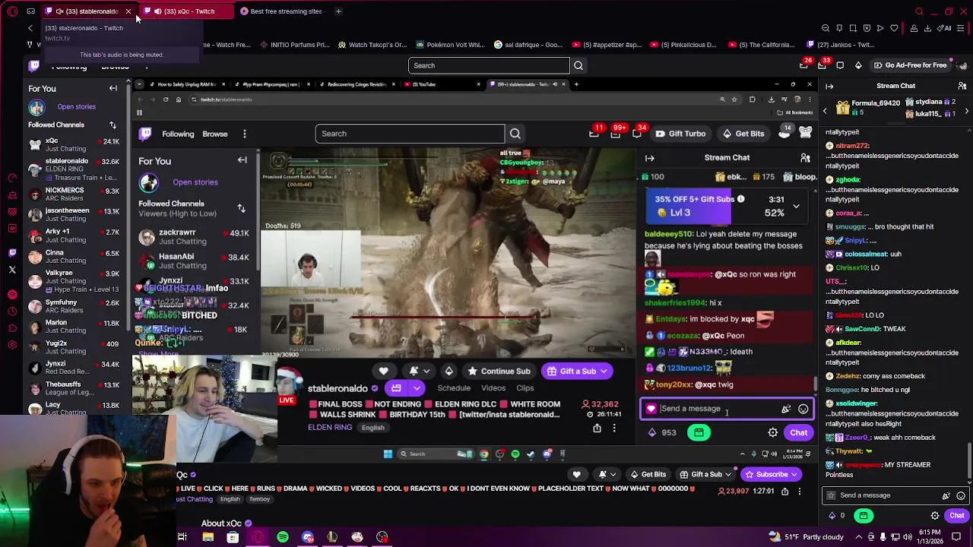Toggle follow heart on xQc channel
The image size is (973, 547).
576,475
